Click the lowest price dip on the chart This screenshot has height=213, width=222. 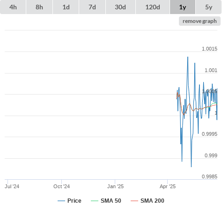point(191,167)
